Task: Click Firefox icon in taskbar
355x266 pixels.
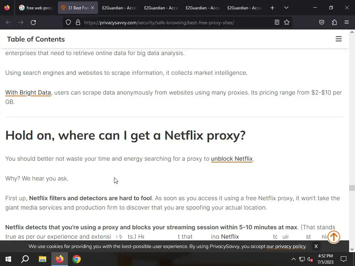Action: [x=60, y=259]
